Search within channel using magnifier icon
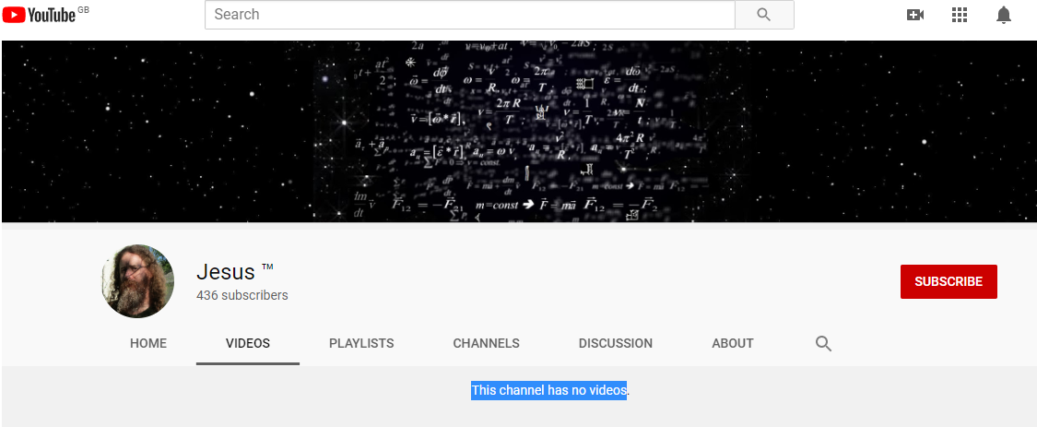This screenshot has width=1037, height=427. point(823,343)
